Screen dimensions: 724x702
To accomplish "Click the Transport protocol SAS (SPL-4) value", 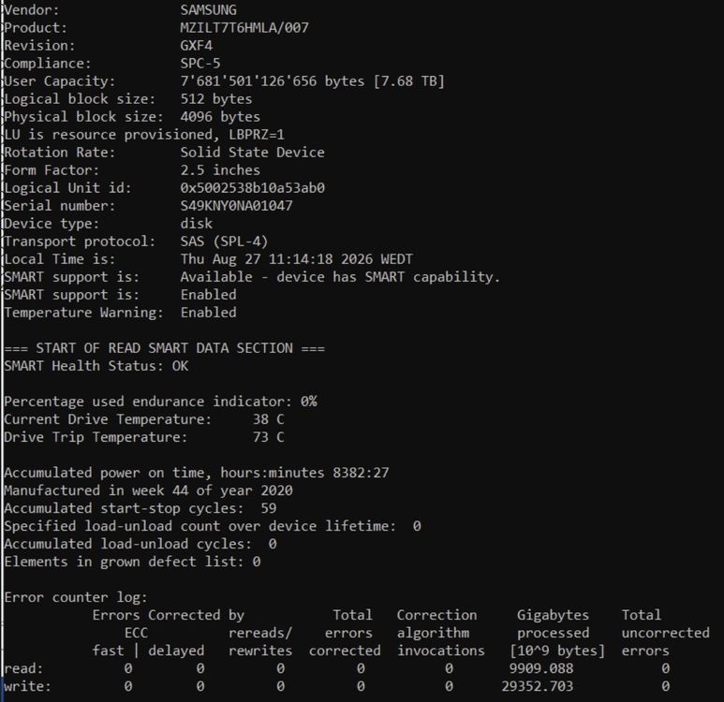I will 224,241.
